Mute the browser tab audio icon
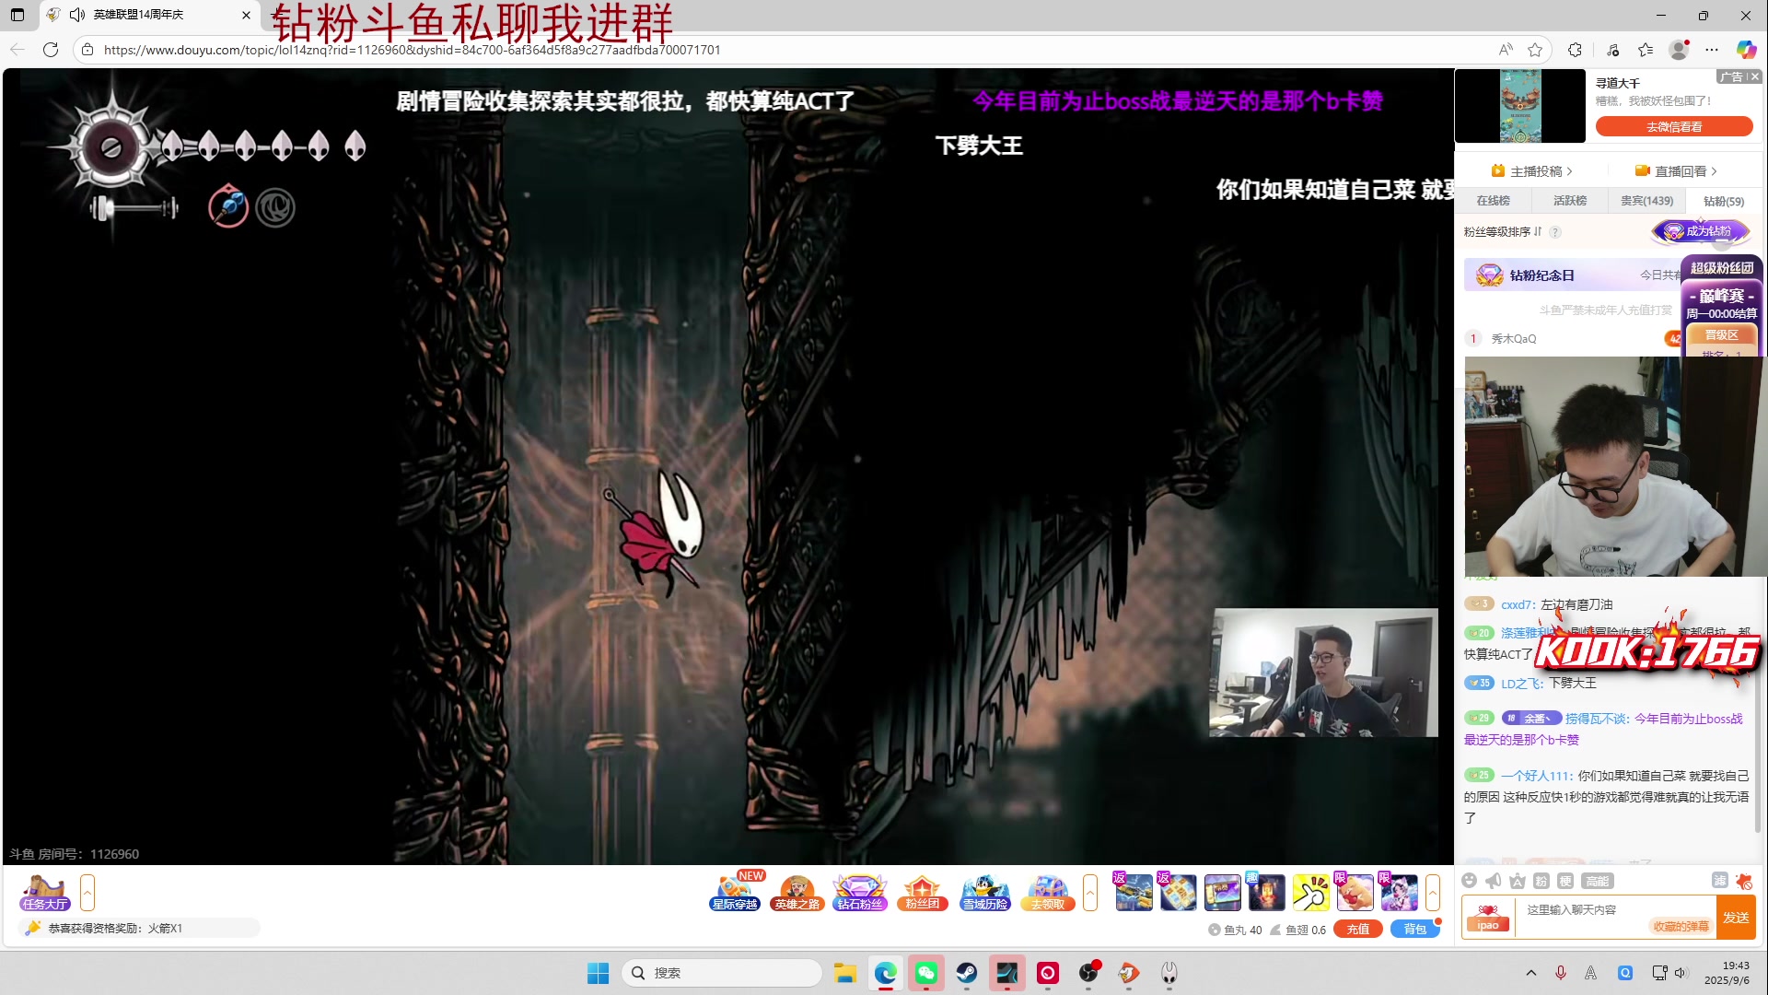The image size is (1768, 995). tap(77, 15)
